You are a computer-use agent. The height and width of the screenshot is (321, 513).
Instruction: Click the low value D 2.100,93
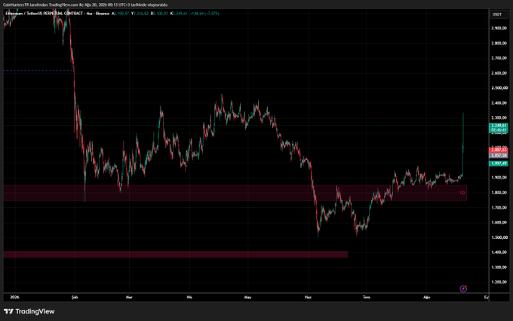(159, 14)
